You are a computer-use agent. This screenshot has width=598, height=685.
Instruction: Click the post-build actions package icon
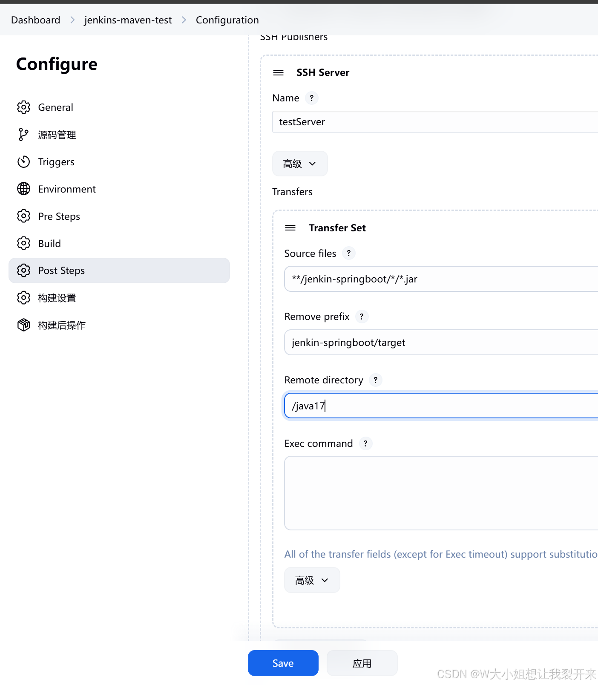pos(24,325)
